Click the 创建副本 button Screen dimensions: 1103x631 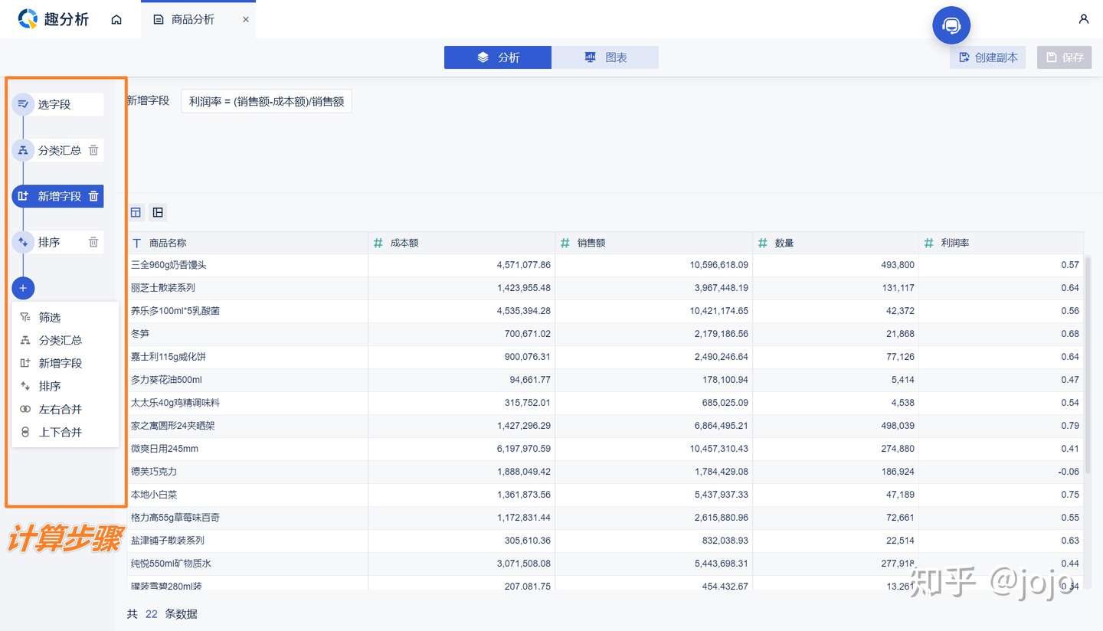click(988, 57)
